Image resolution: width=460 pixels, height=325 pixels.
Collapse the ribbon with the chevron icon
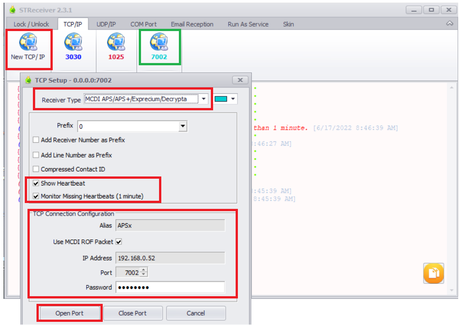coord(450,23)
